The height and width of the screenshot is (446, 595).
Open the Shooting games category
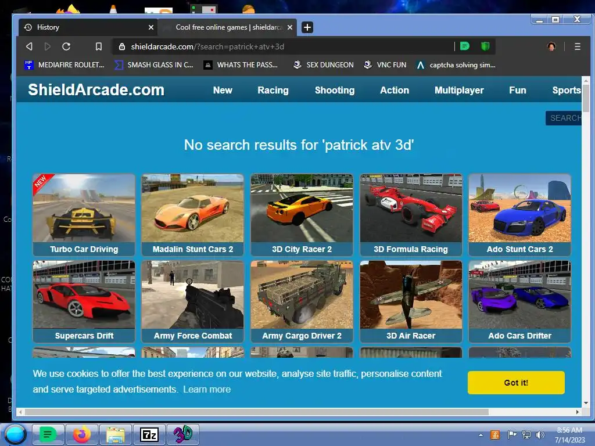click(335, 90)
